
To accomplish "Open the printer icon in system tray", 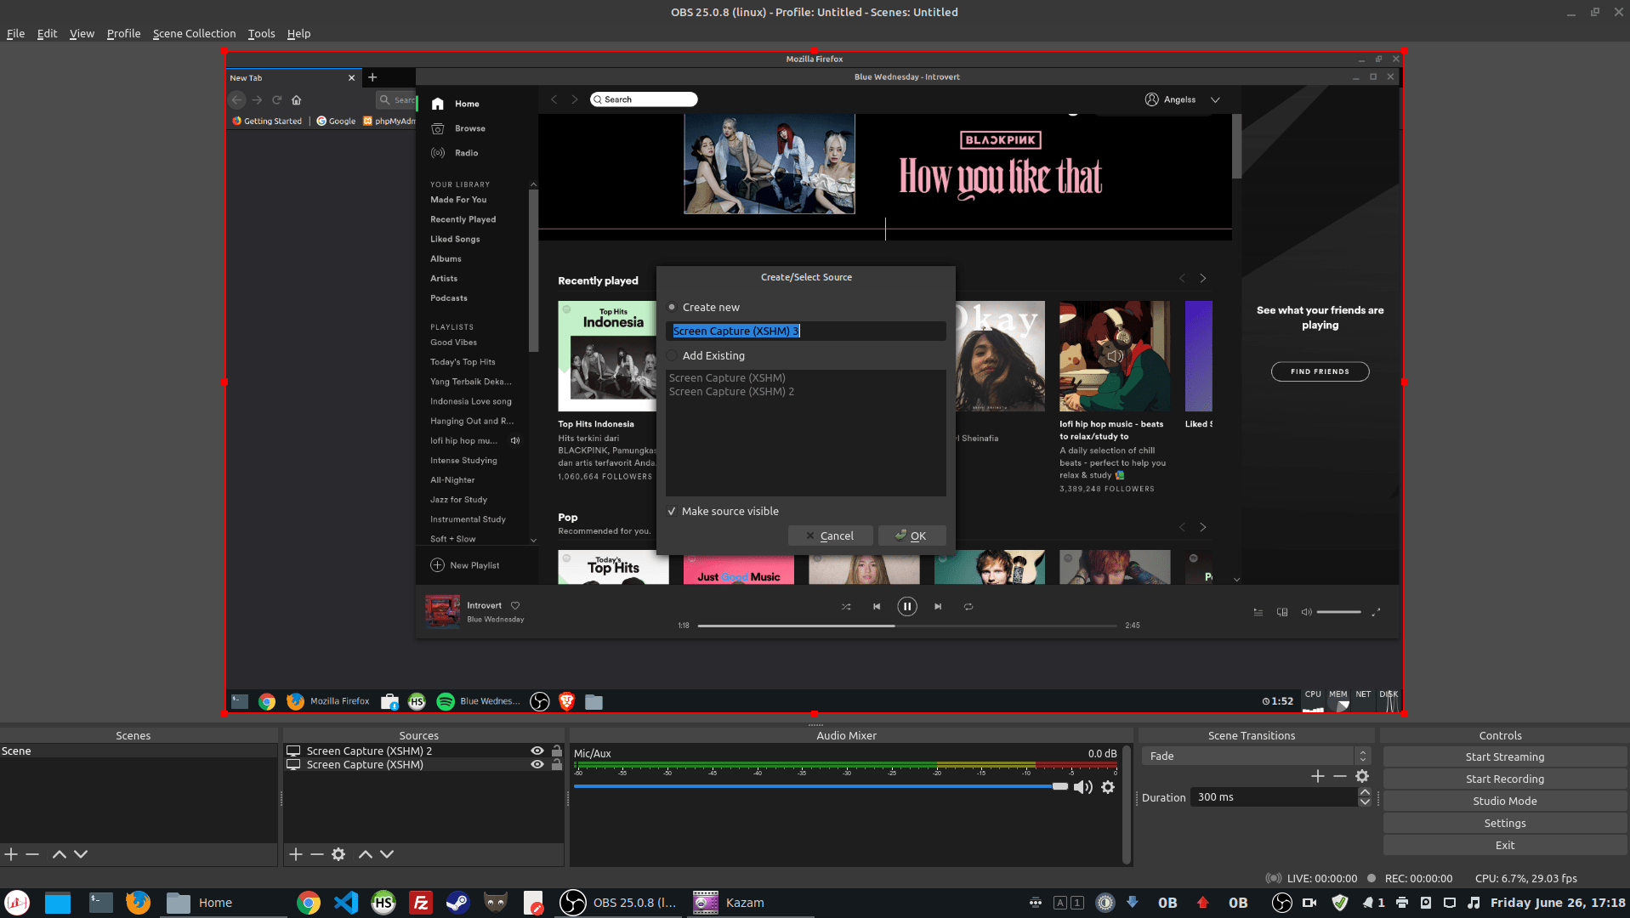I will [x=1402, y=903].
